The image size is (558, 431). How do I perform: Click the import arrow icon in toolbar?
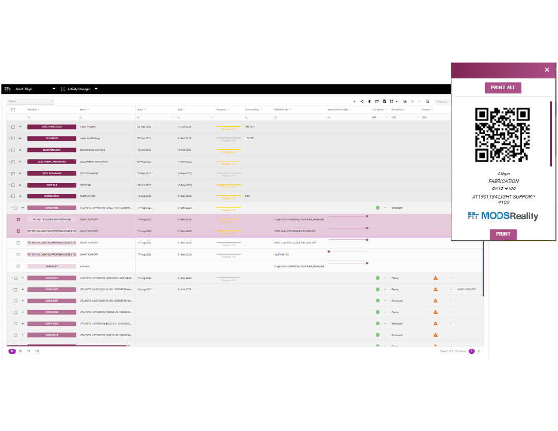click(x=385, y=101)
